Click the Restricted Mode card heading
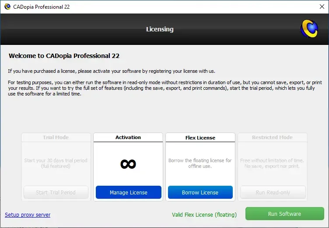The height and width of the screenshot is (228, 329). click(273, 137)
